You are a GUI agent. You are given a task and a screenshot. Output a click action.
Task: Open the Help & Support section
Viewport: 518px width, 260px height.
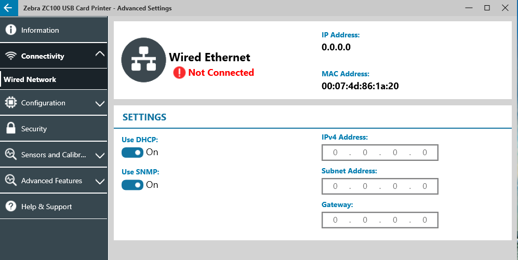point(54,206)
